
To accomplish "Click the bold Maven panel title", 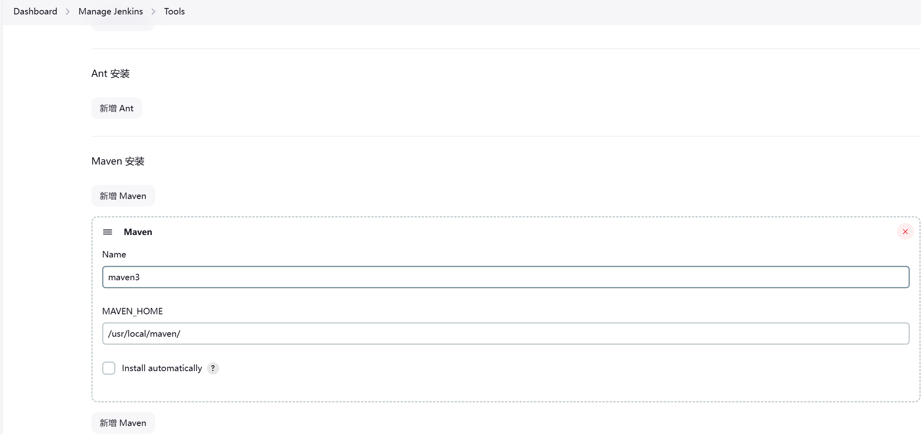I will [x=138, y=232].
